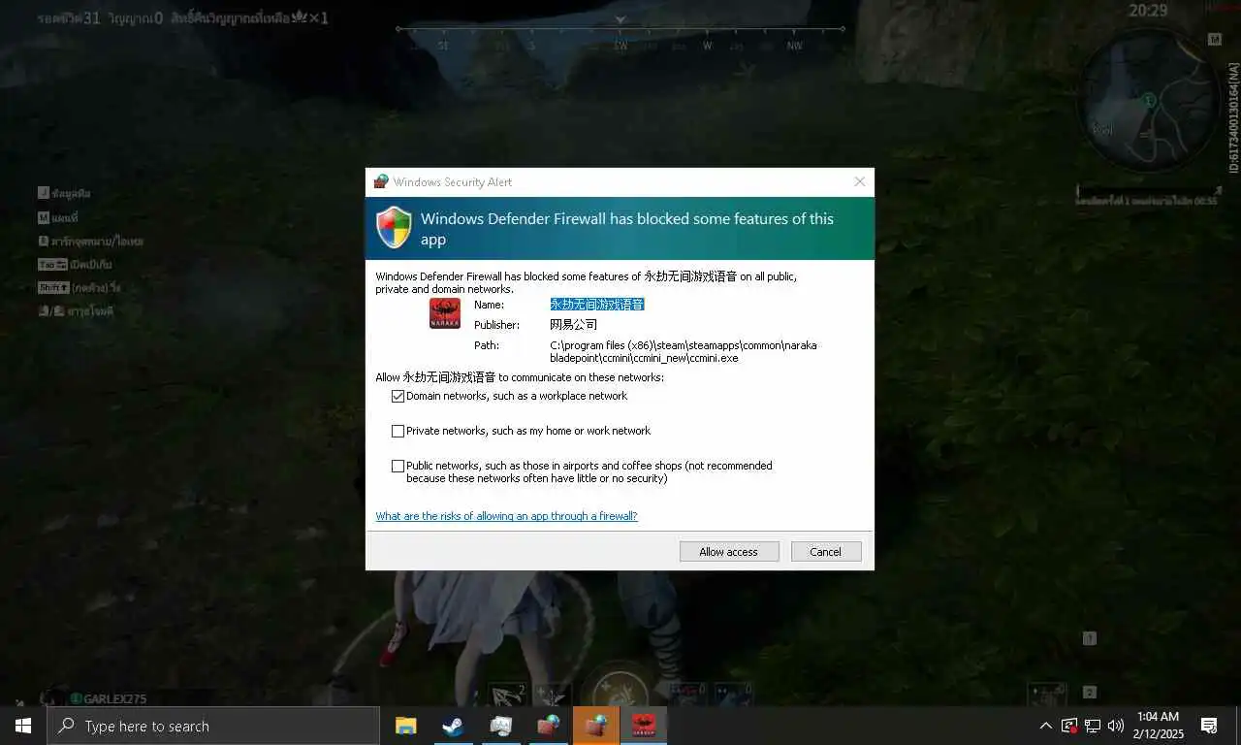Check the Domain networks checkbox

[x=398, y=396]
